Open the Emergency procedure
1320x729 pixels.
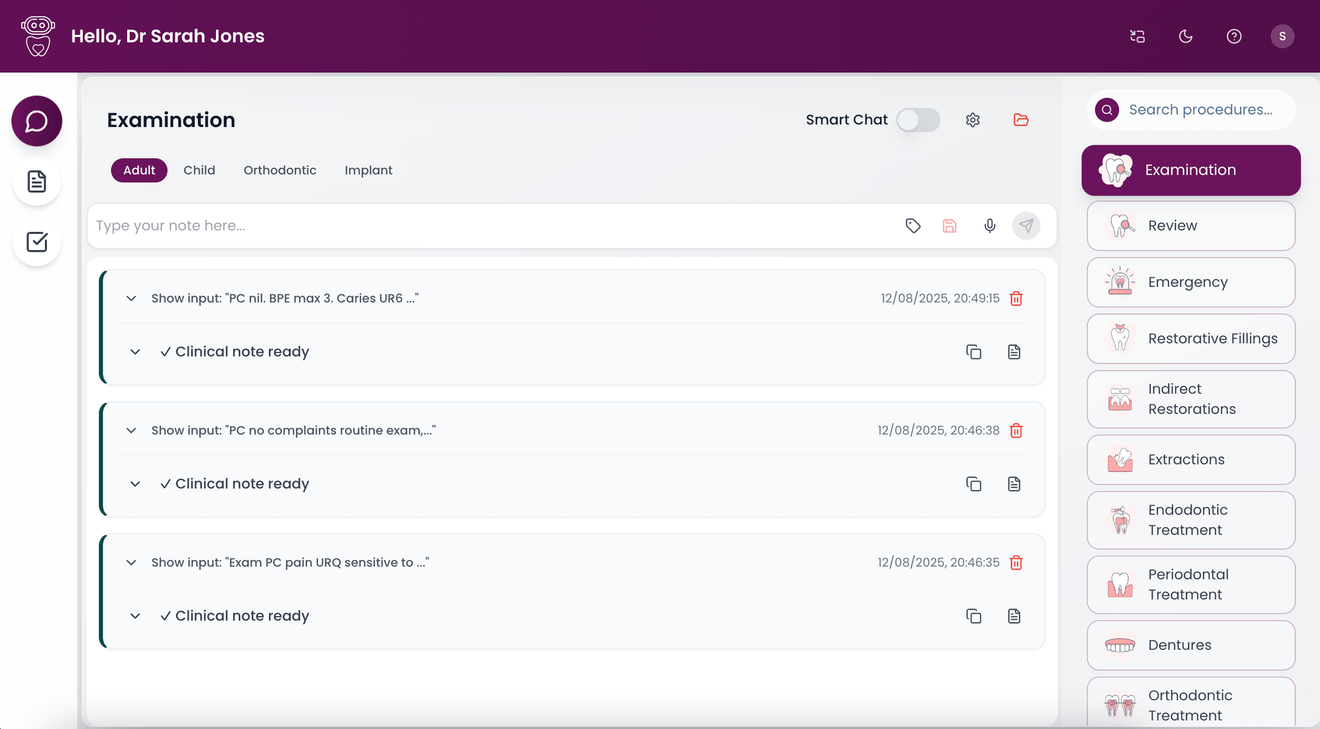pyautogui.click(x=1190, y=282)
